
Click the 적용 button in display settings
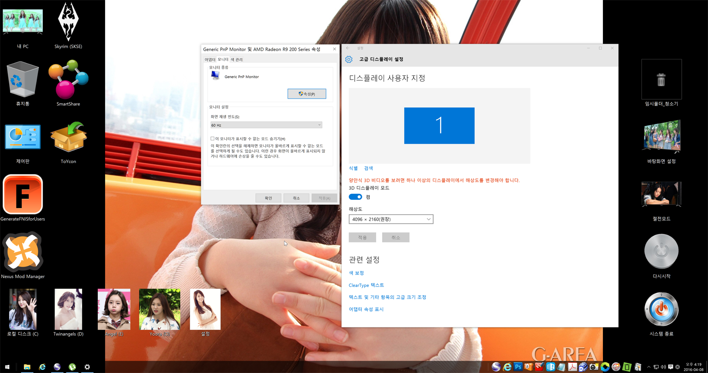[362, 237]
